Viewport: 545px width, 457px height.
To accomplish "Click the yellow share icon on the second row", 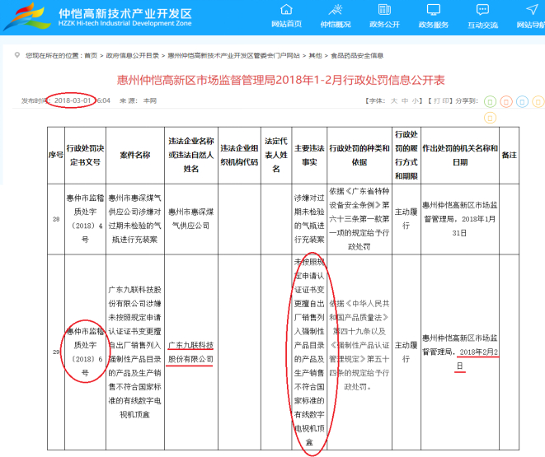I will [490, 118].
